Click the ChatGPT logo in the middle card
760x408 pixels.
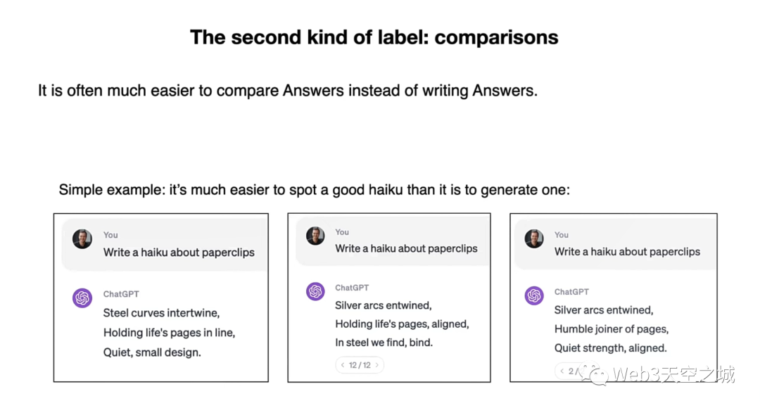315,291
